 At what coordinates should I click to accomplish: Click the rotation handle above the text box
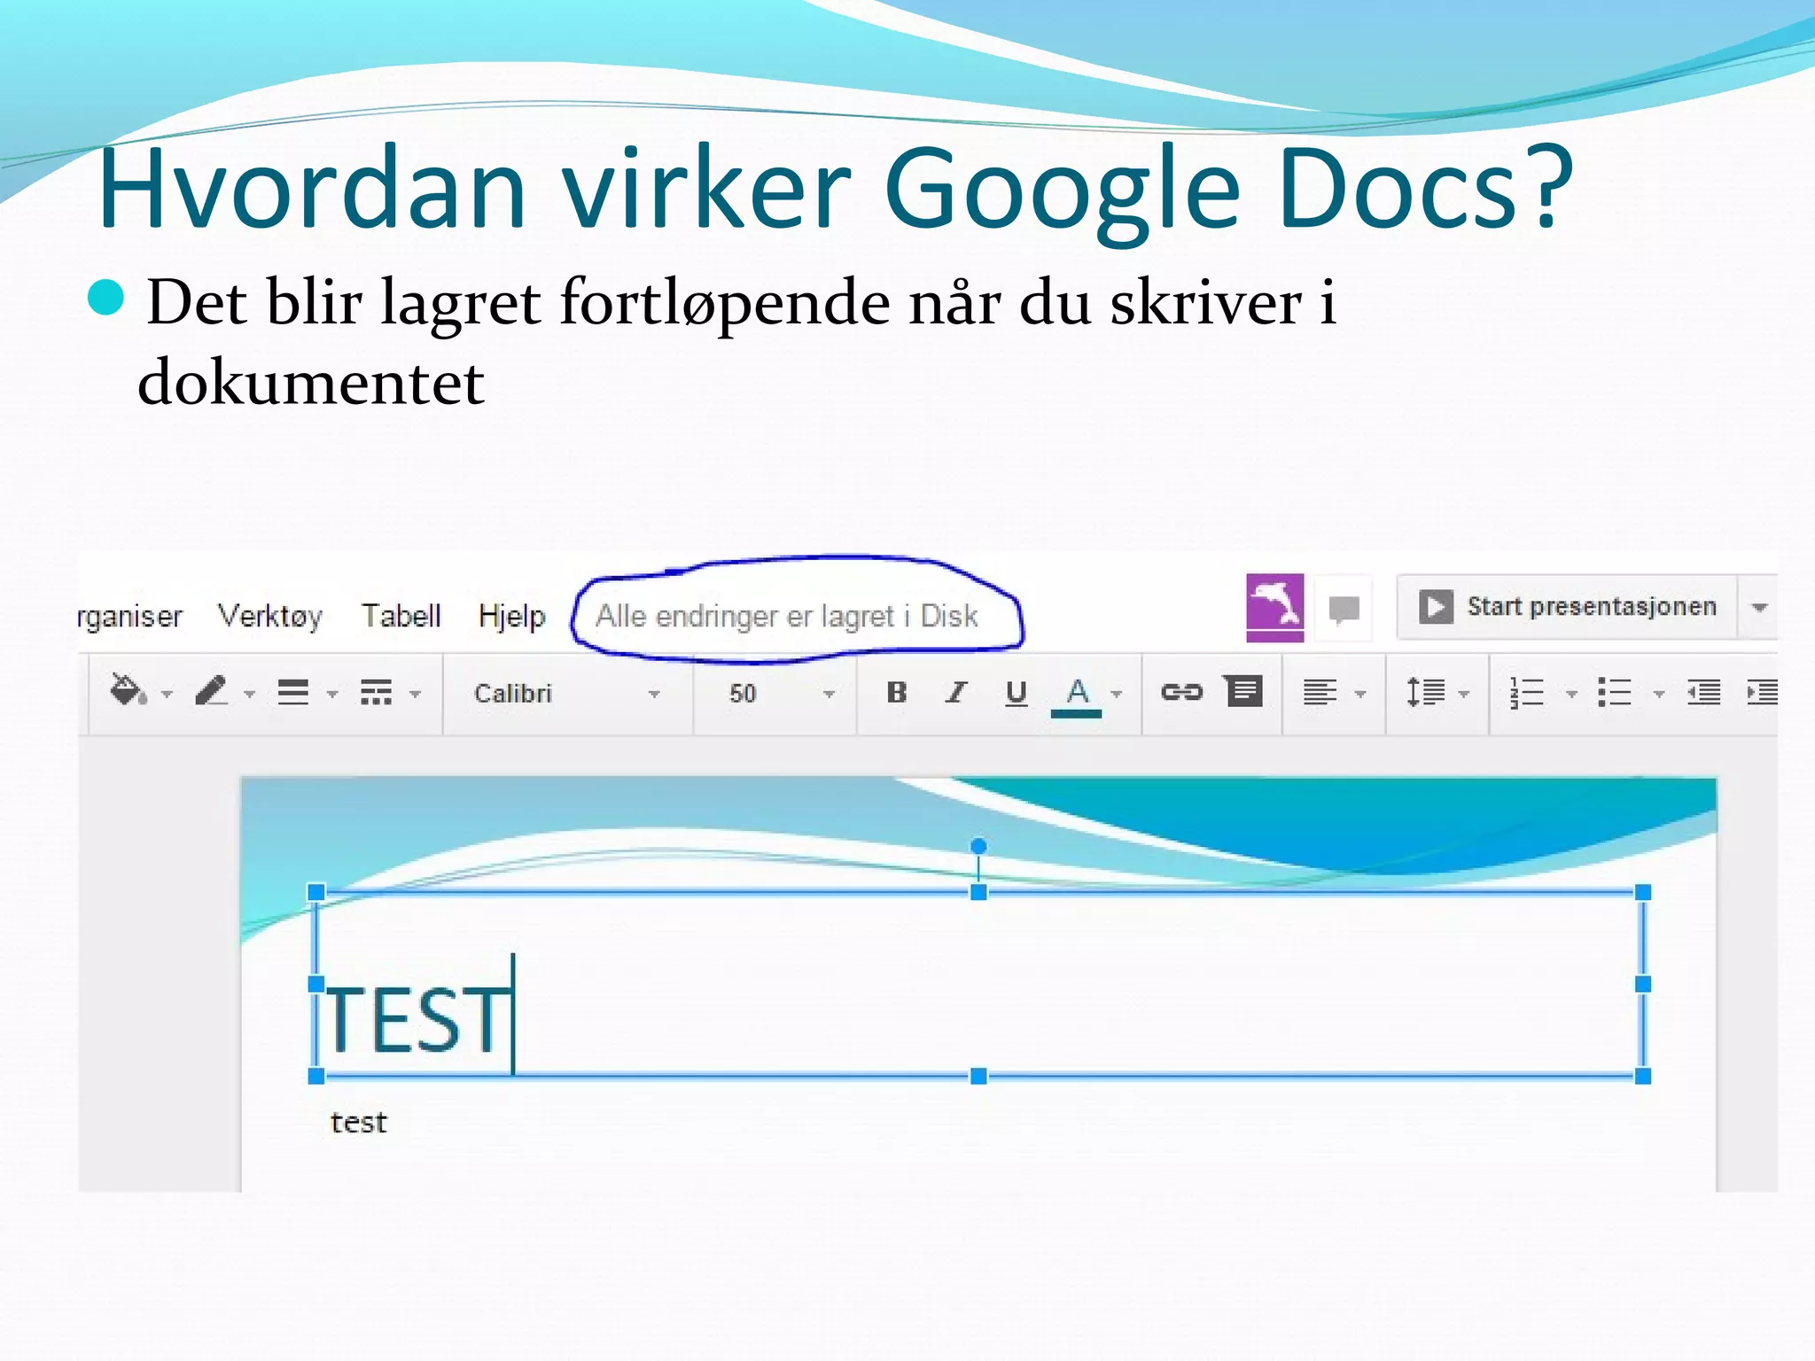[x=978, y=846]
